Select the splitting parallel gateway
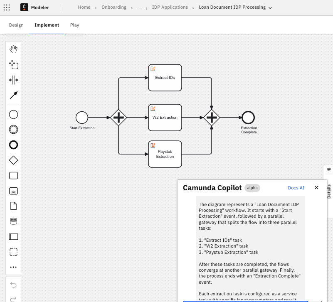The height and width of the screenshot is (302, 333). click(x=118, y=118)
